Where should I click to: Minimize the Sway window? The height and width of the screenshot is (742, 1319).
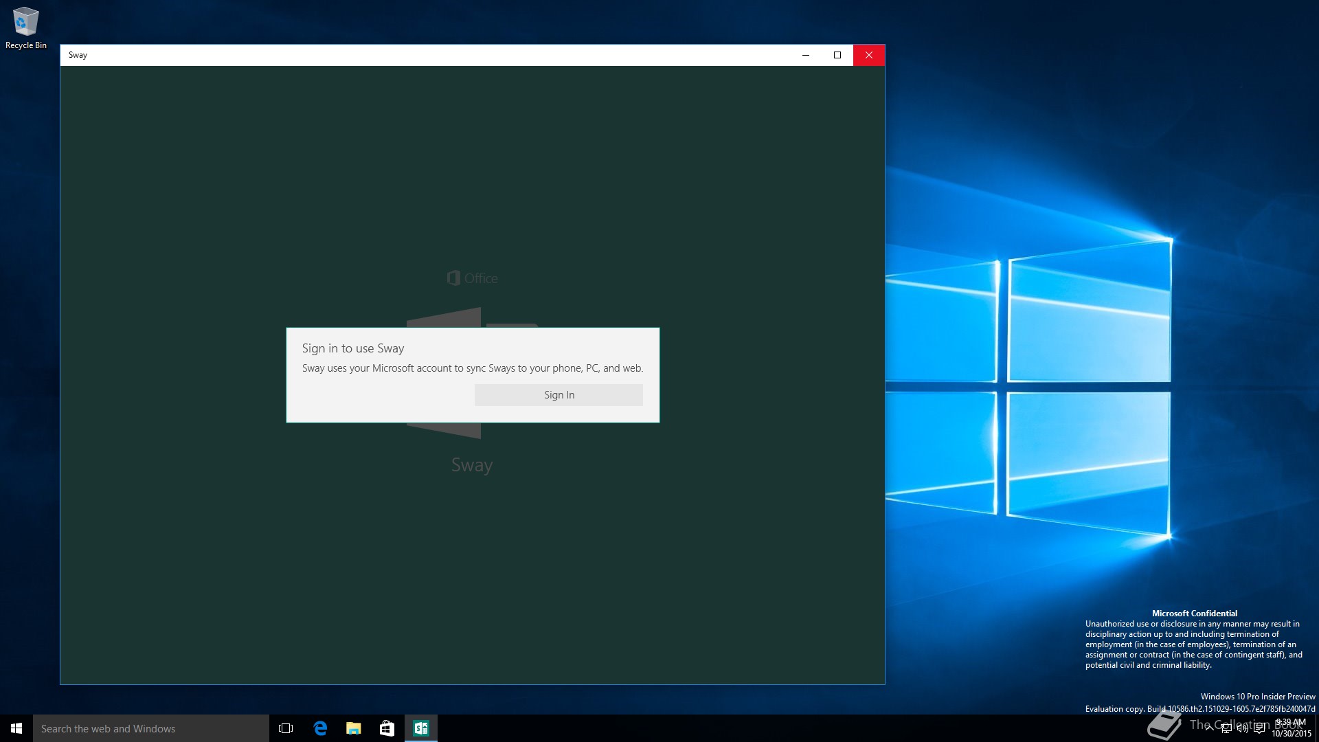pos(806,55)
